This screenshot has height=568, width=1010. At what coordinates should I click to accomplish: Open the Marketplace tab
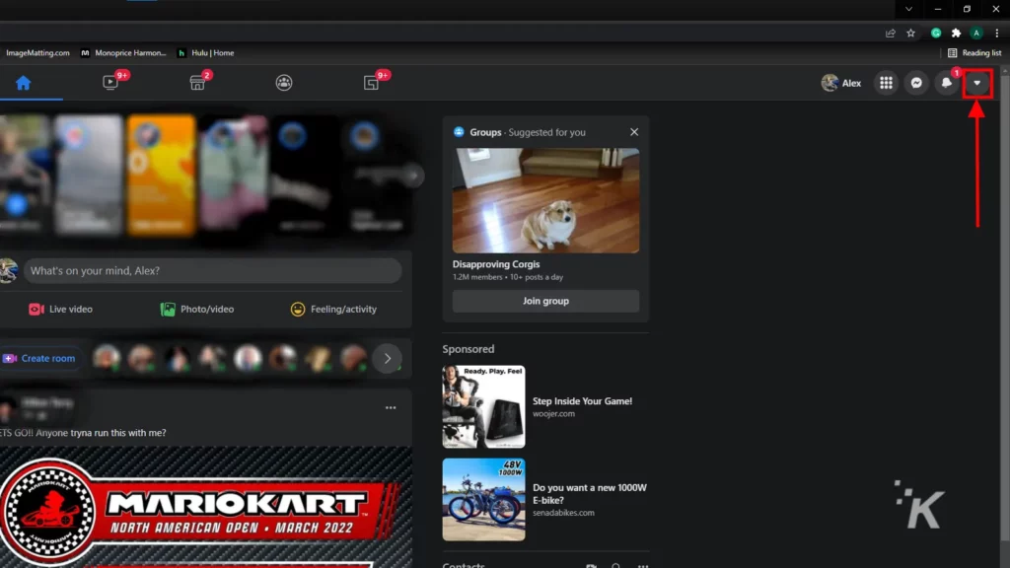[197, 83]
